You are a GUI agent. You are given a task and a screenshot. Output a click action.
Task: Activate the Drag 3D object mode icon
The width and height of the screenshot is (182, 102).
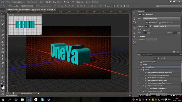[121, 6]
